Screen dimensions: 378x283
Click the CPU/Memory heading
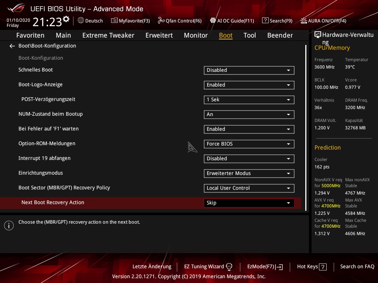click(332, 48)
